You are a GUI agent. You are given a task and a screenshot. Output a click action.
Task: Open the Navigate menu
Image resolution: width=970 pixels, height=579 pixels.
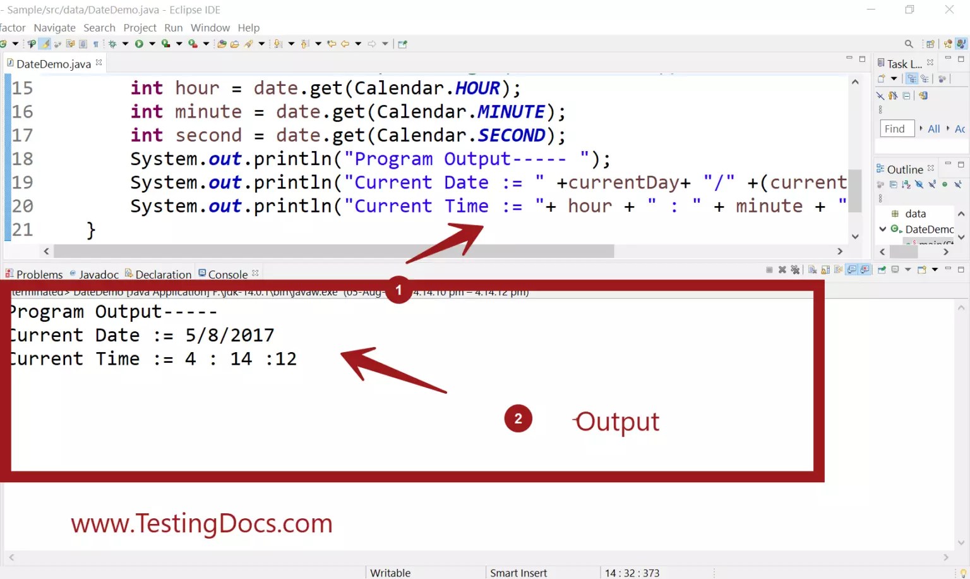[x=54, y=27]
